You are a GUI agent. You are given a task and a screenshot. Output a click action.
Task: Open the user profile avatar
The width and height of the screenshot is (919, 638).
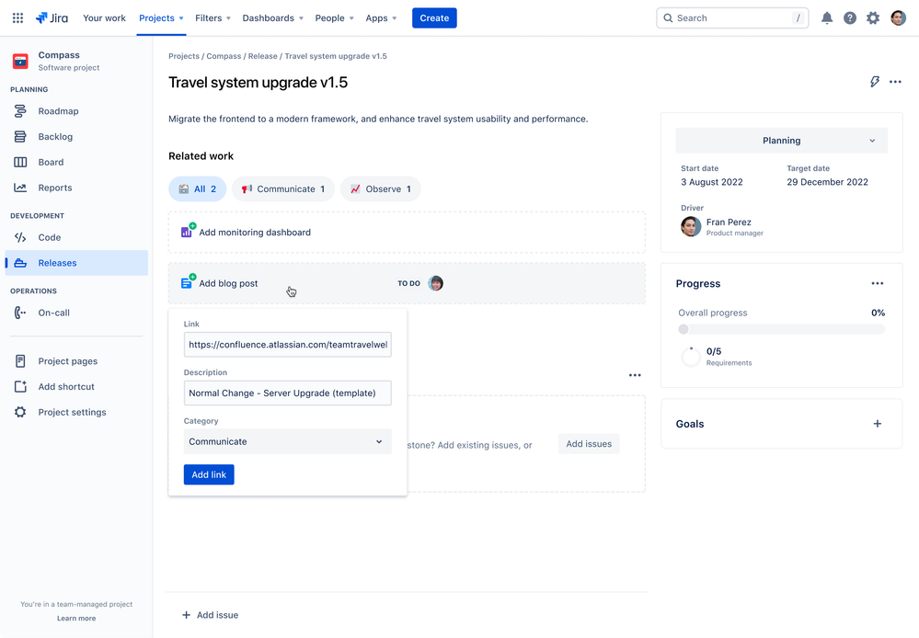(898, 18)
